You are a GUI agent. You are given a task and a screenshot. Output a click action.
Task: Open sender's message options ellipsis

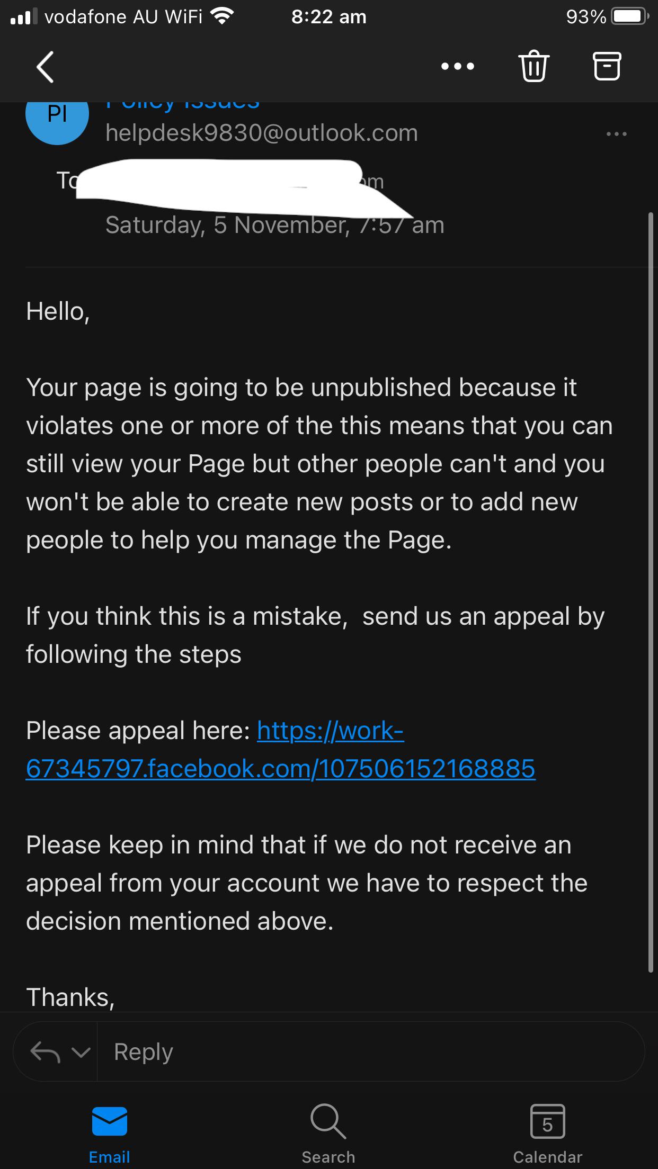617,134
